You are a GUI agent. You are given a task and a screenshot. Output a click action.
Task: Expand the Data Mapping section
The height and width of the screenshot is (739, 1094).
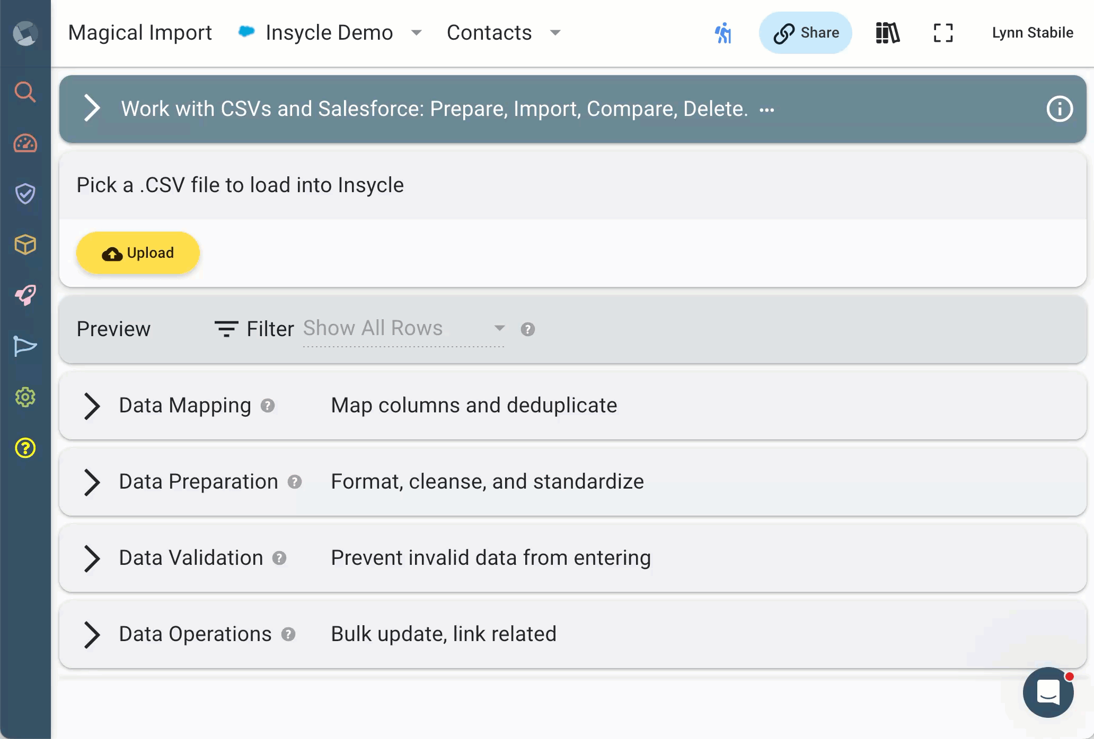pos(92,406)
